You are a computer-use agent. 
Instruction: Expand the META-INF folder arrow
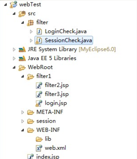click(23, 112)
